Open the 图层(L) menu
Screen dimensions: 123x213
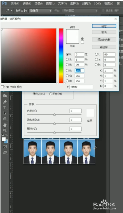pyautogui.click(x=50, y=3)
